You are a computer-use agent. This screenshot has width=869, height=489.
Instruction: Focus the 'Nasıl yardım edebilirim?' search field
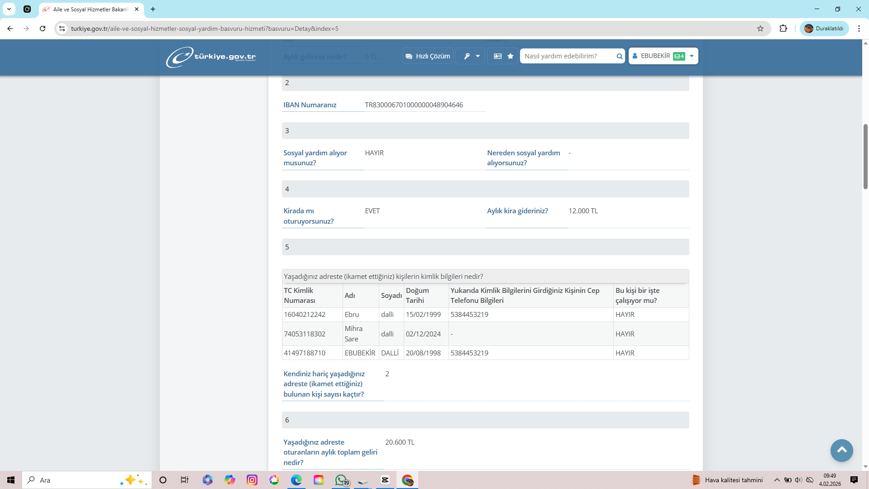tap(568, 56)
